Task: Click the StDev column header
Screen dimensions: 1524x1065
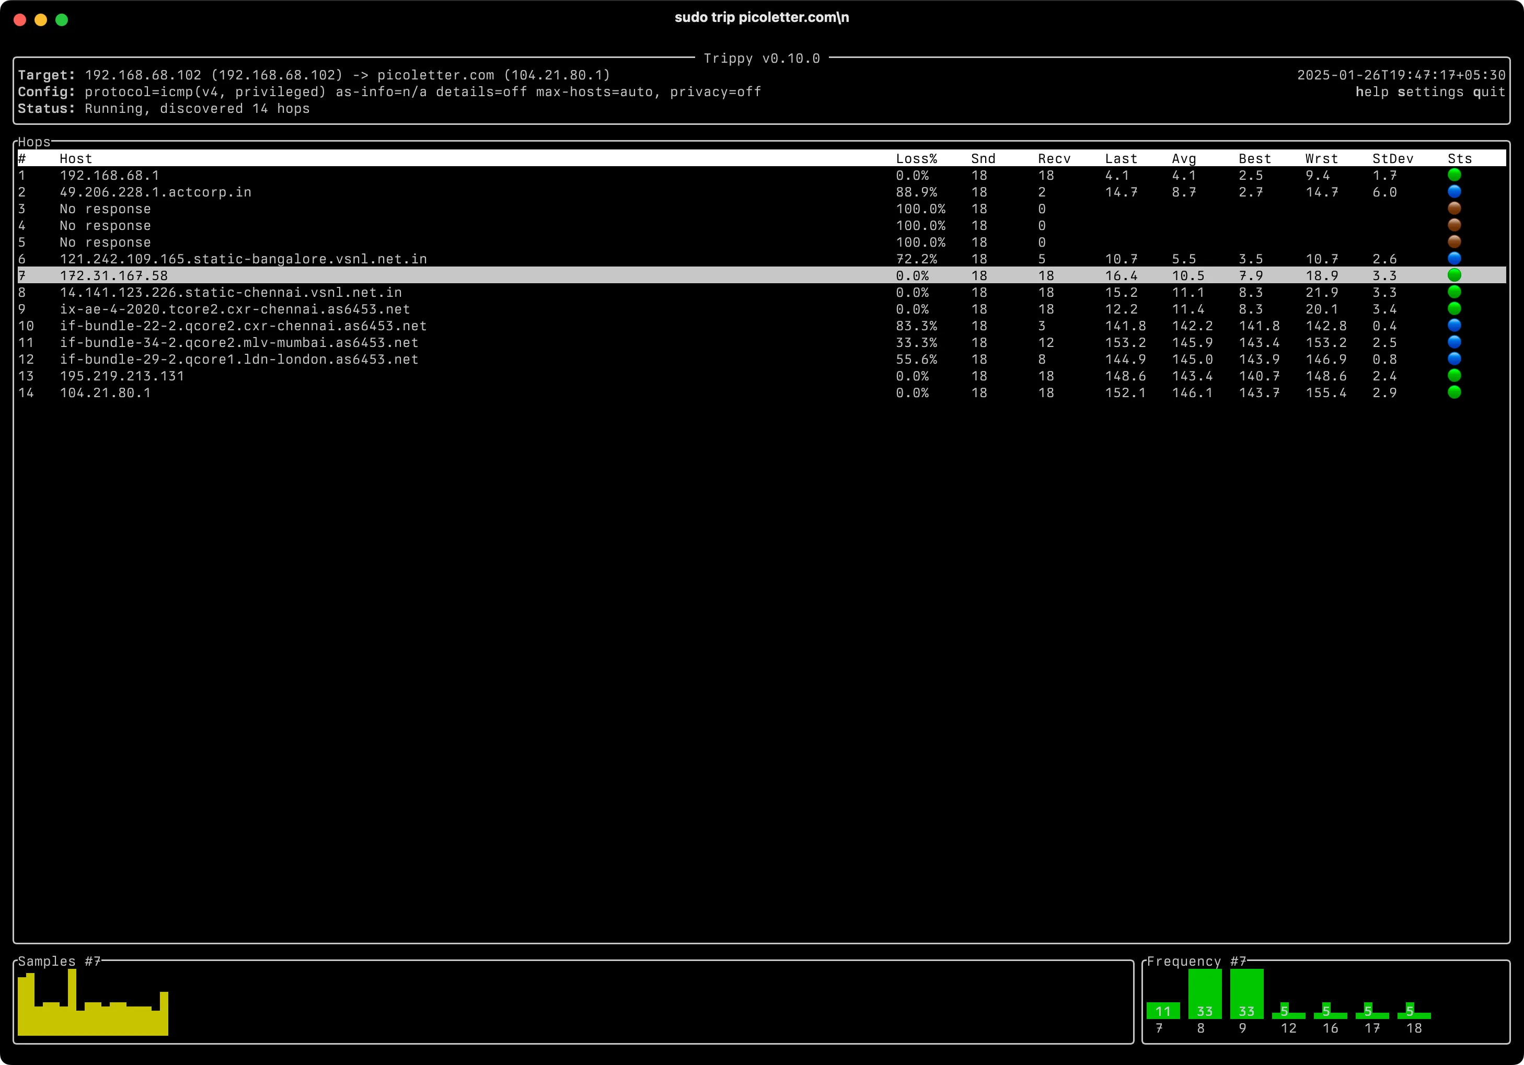Action: pyautogui.click(x=1393, y=158)
